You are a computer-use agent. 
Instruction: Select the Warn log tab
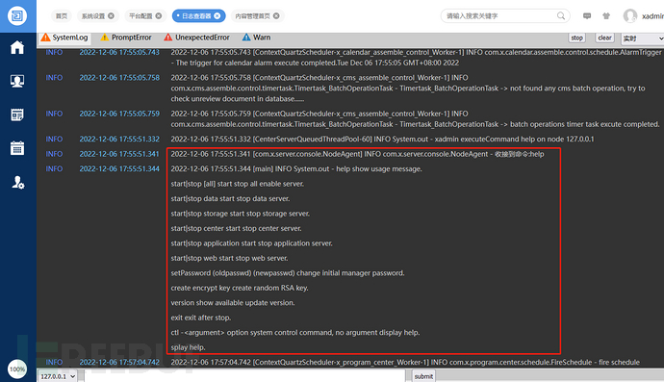(256, 38)
